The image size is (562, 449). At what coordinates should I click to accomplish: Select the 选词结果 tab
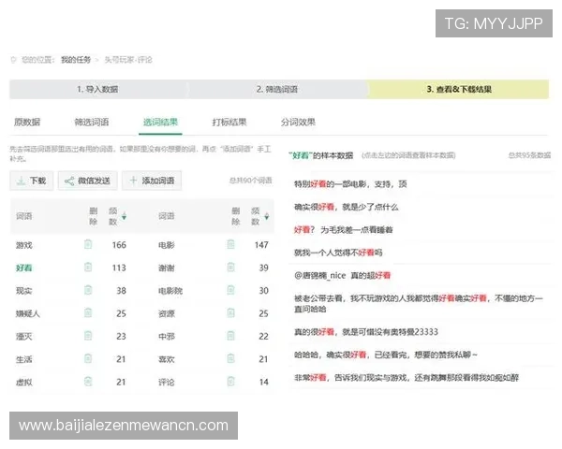[x=160, y=123]
